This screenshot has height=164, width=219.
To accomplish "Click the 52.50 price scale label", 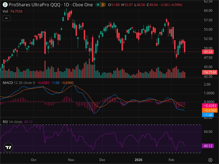I will pyautogui.click(x=208, y=39).
